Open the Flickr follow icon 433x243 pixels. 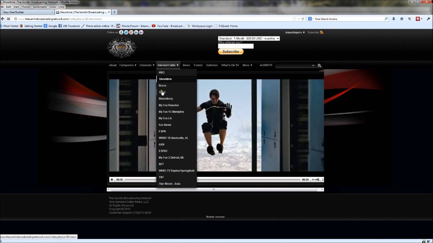[141, 32]
